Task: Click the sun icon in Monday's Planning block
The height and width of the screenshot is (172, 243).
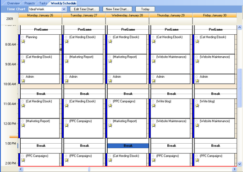Action: pyautogui.click(x=23, y=41)
